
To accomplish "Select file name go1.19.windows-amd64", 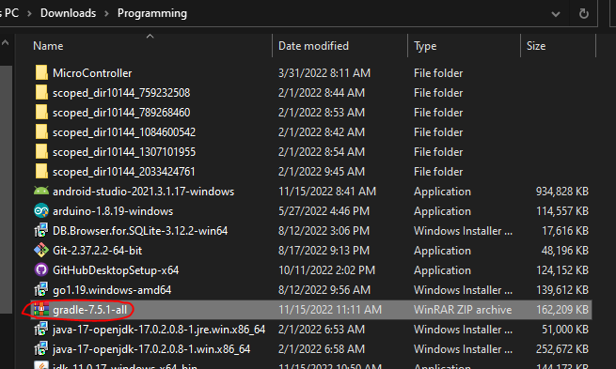I will 112,290.
